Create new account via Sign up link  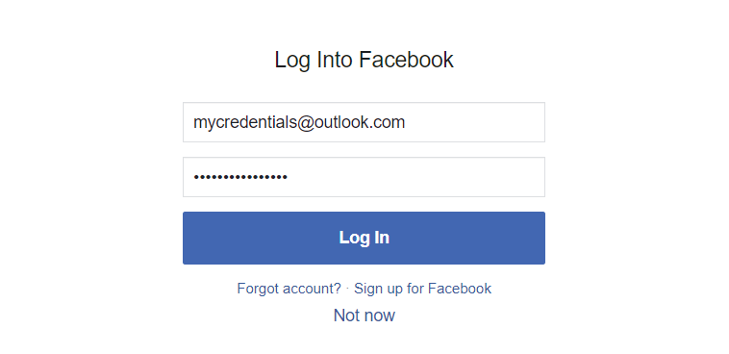422,289
